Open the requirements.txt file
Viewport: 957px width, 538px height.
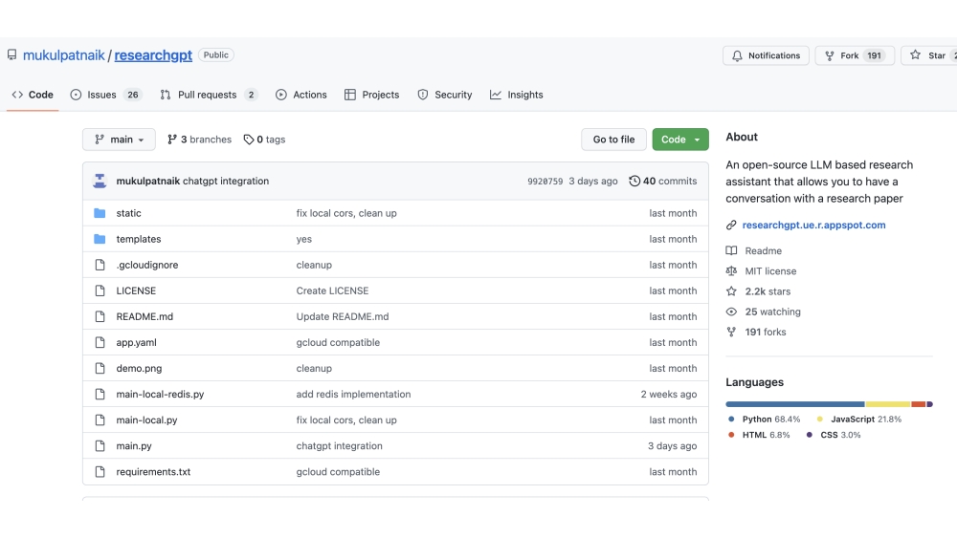click(153, 472)
